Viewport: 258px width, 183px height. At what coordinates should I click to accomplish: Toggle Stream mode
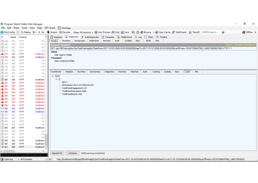(52, 32)
